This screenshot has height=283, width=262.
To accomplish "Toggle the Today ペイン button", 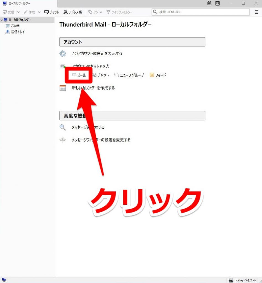I will pyautogui.click(x=242, y=280).
